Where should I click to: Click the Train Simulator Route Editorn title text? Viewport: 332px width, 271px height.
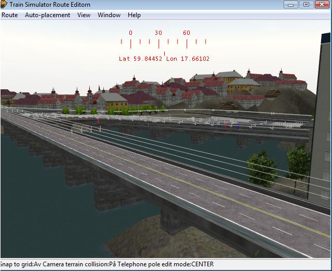[50, 5]
